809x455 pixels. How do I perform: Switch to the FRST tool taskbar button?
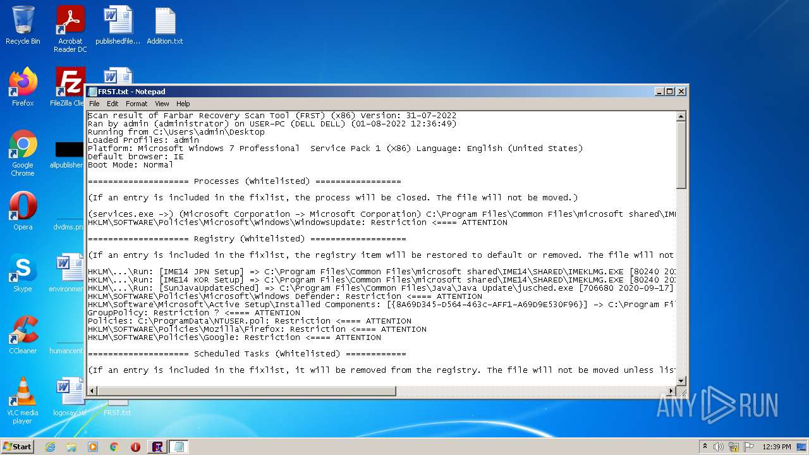[x=157, y=447]
